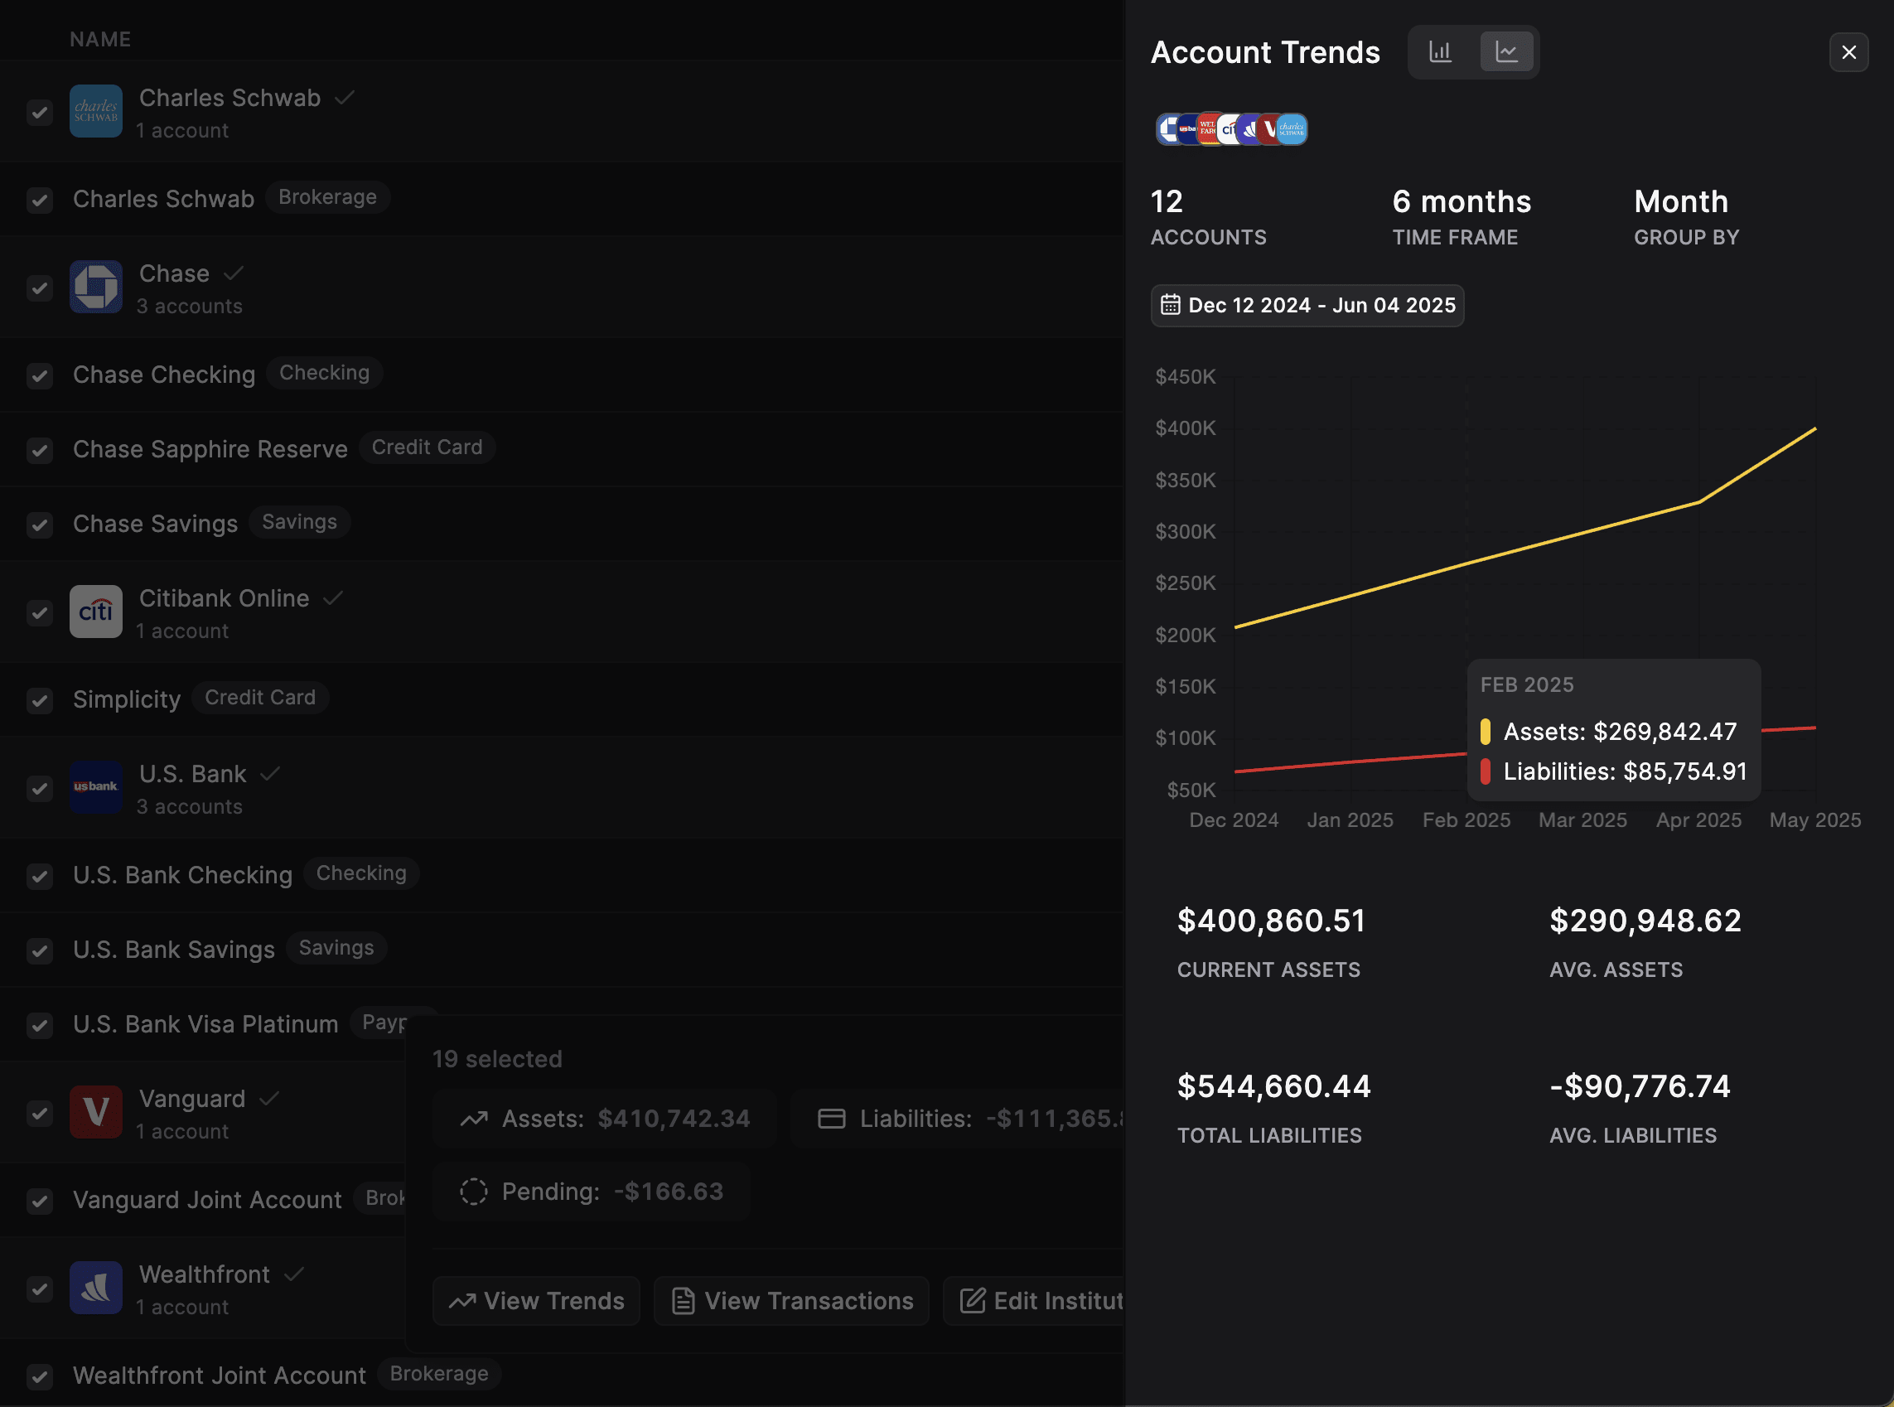Click the Chase institution logo in list
Screen dimensions: 1894x1407
tap(96, 287)
